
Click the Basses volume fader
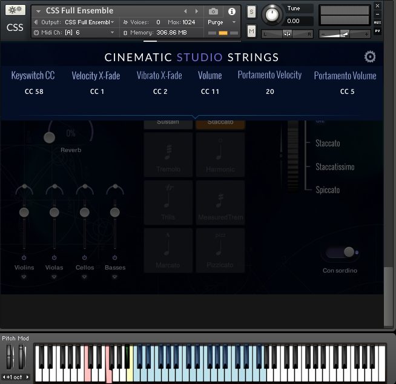[115, 212]
